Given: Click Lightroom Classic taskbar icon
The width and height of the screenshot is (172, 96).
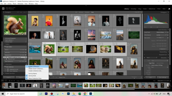Looking at the screenshot, I should [x=91, y=94].
